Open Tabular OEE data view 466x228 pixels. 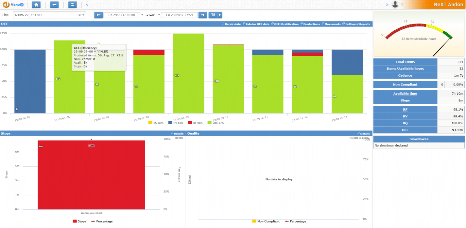[257, 24]
